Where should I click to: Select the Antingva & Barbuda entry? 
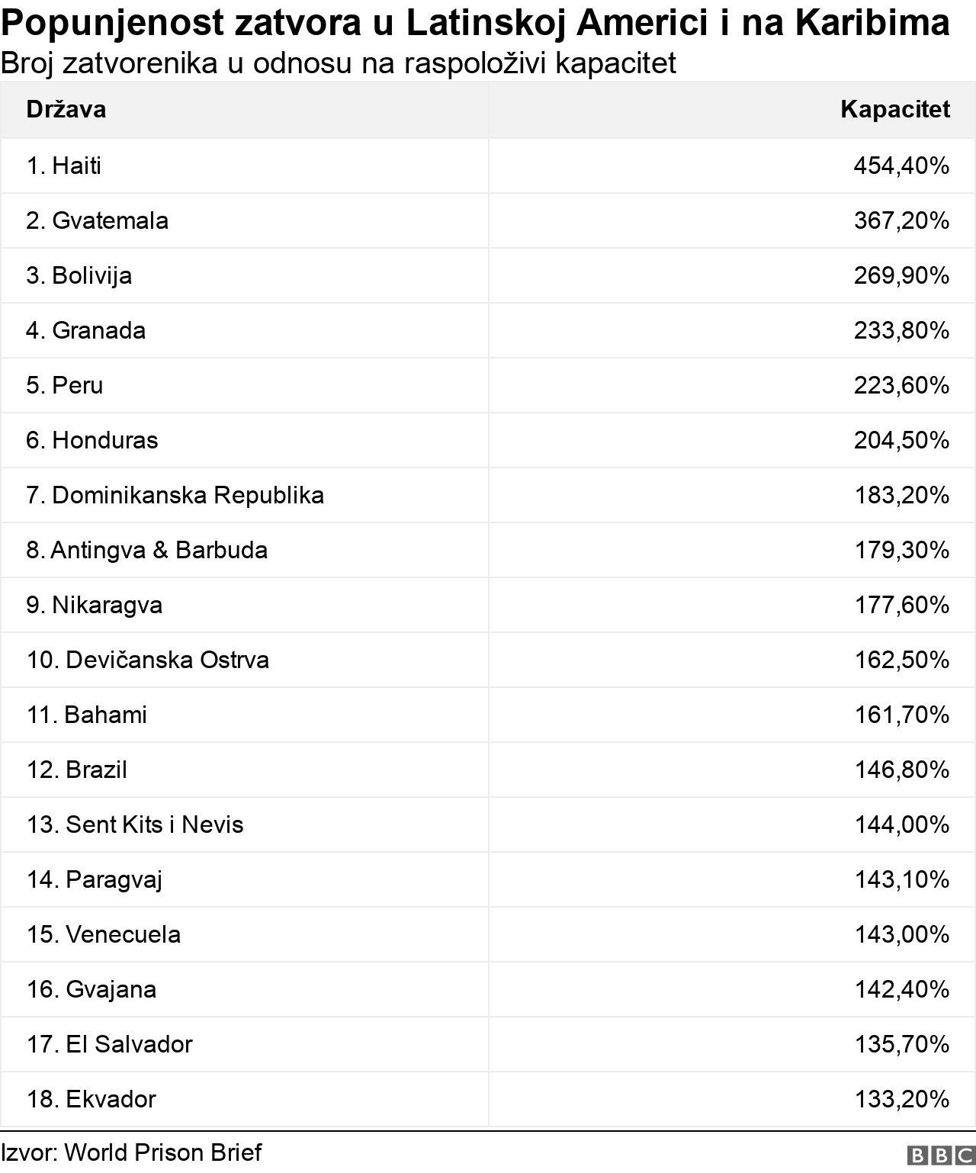pyautogui.click(x=147, y=550)
